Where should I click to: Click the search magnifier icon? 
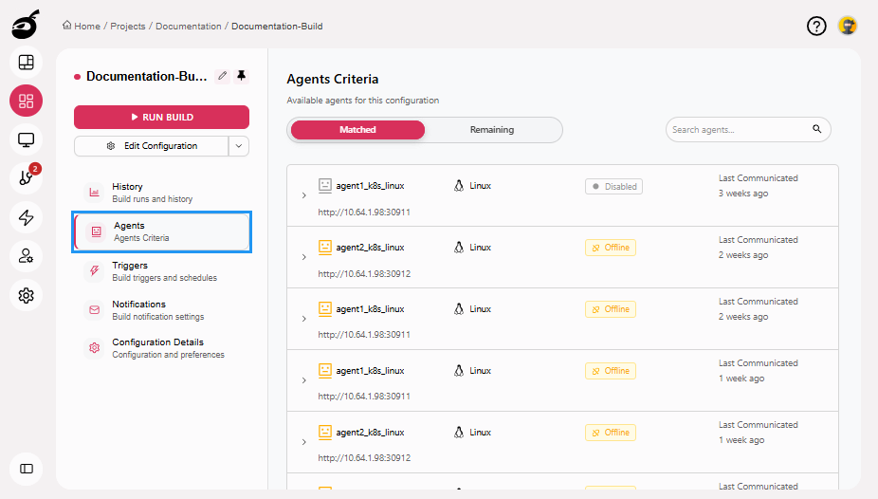point(817,129)
